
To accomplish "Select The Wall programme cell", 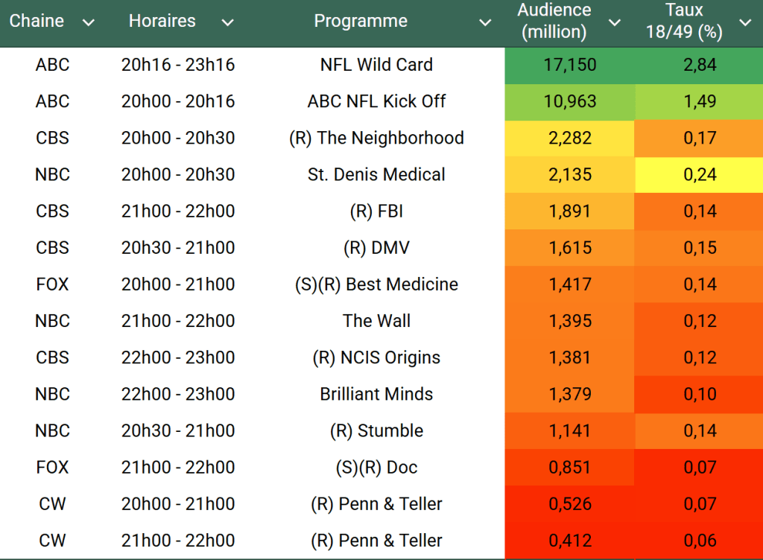I will [376, 321].
